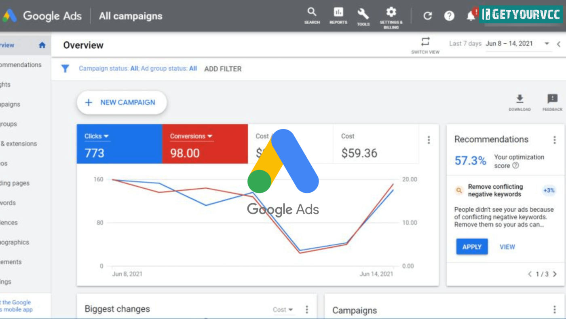566x319 pixels.
Task: Open notifications bell icon
Action: coord(471,16)
